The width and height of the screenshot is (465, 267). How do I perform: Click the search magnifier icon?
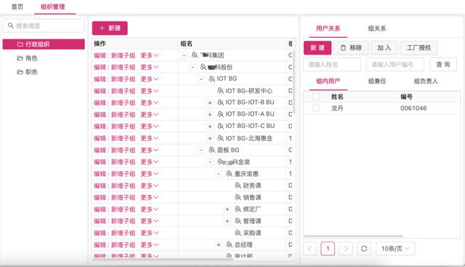pos(11,25)
